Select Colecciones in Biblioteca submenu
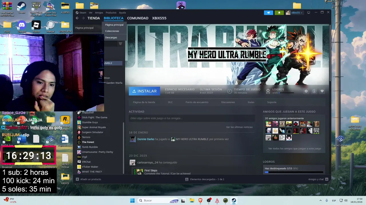 (112, 31)
